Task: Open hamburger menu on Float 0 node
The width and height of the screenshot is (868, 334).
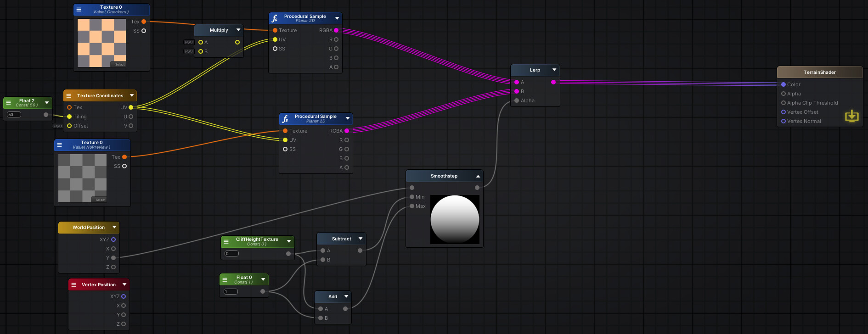Action: [x=225, y=279]
